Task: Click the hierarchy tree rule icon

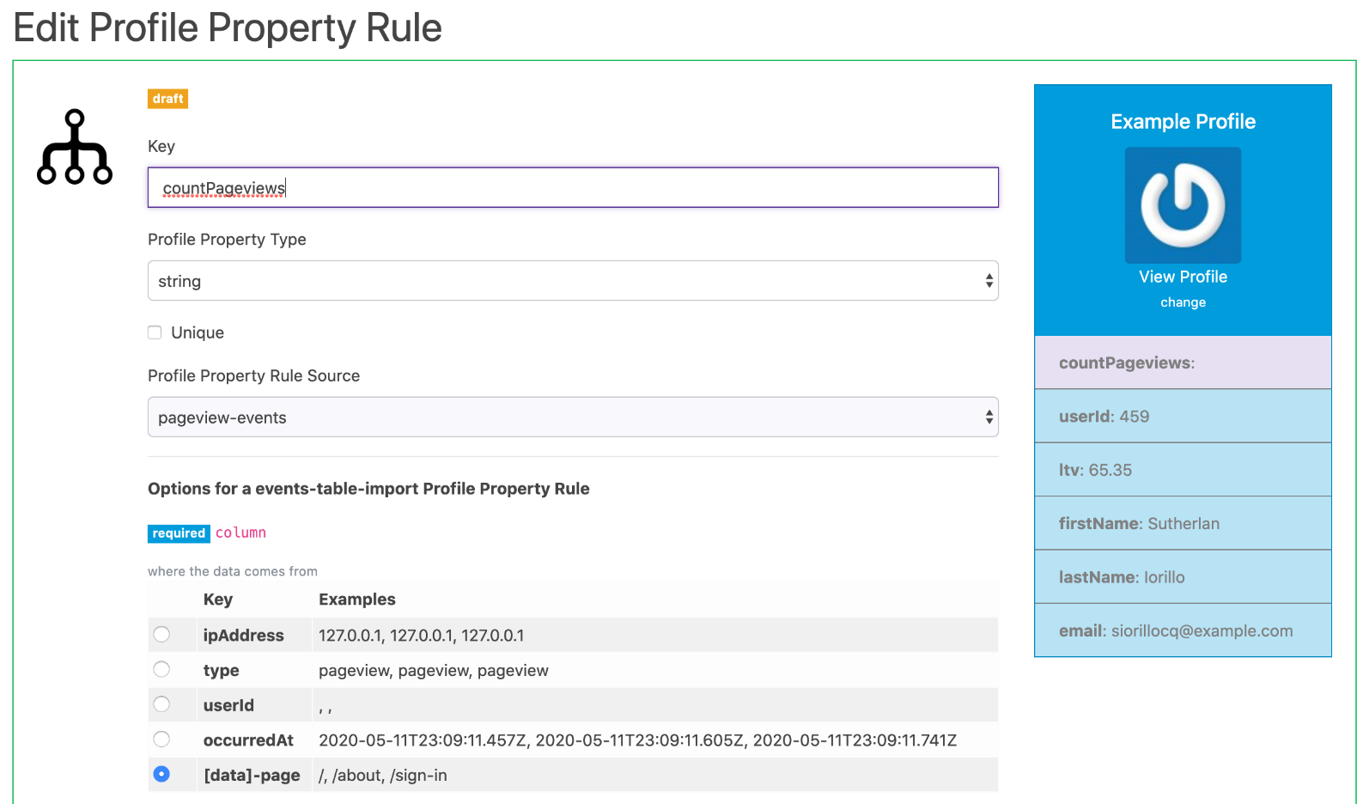Action: pyautogui.click(x=75, y=147)
